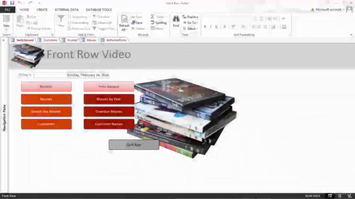Switch to the DATABASE TOOLS ribbon tab
Image resolution: width=355 pixels, height=199 pixels.
coord(99,10)
